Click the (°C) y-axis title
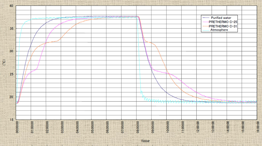The image size is (262, 146). point(4,63)
